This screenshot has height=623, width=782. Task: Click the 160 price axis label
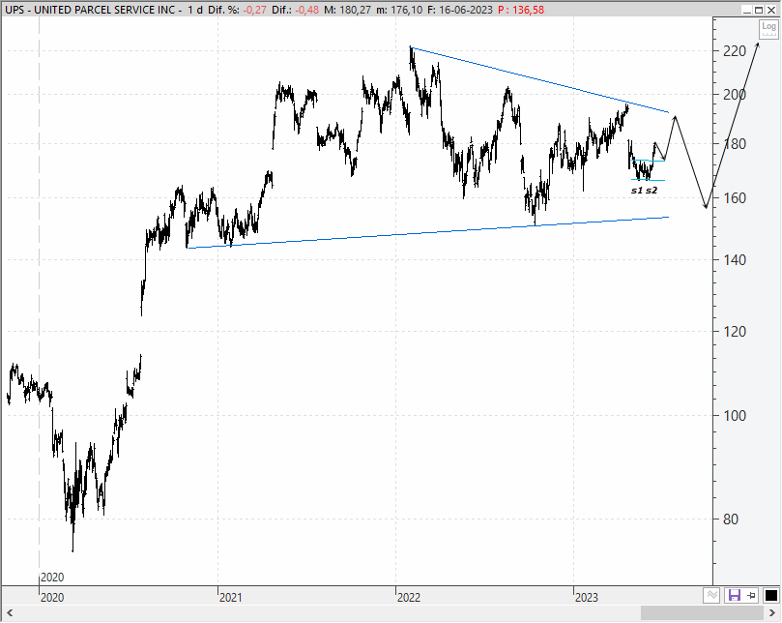pos(735,197)
